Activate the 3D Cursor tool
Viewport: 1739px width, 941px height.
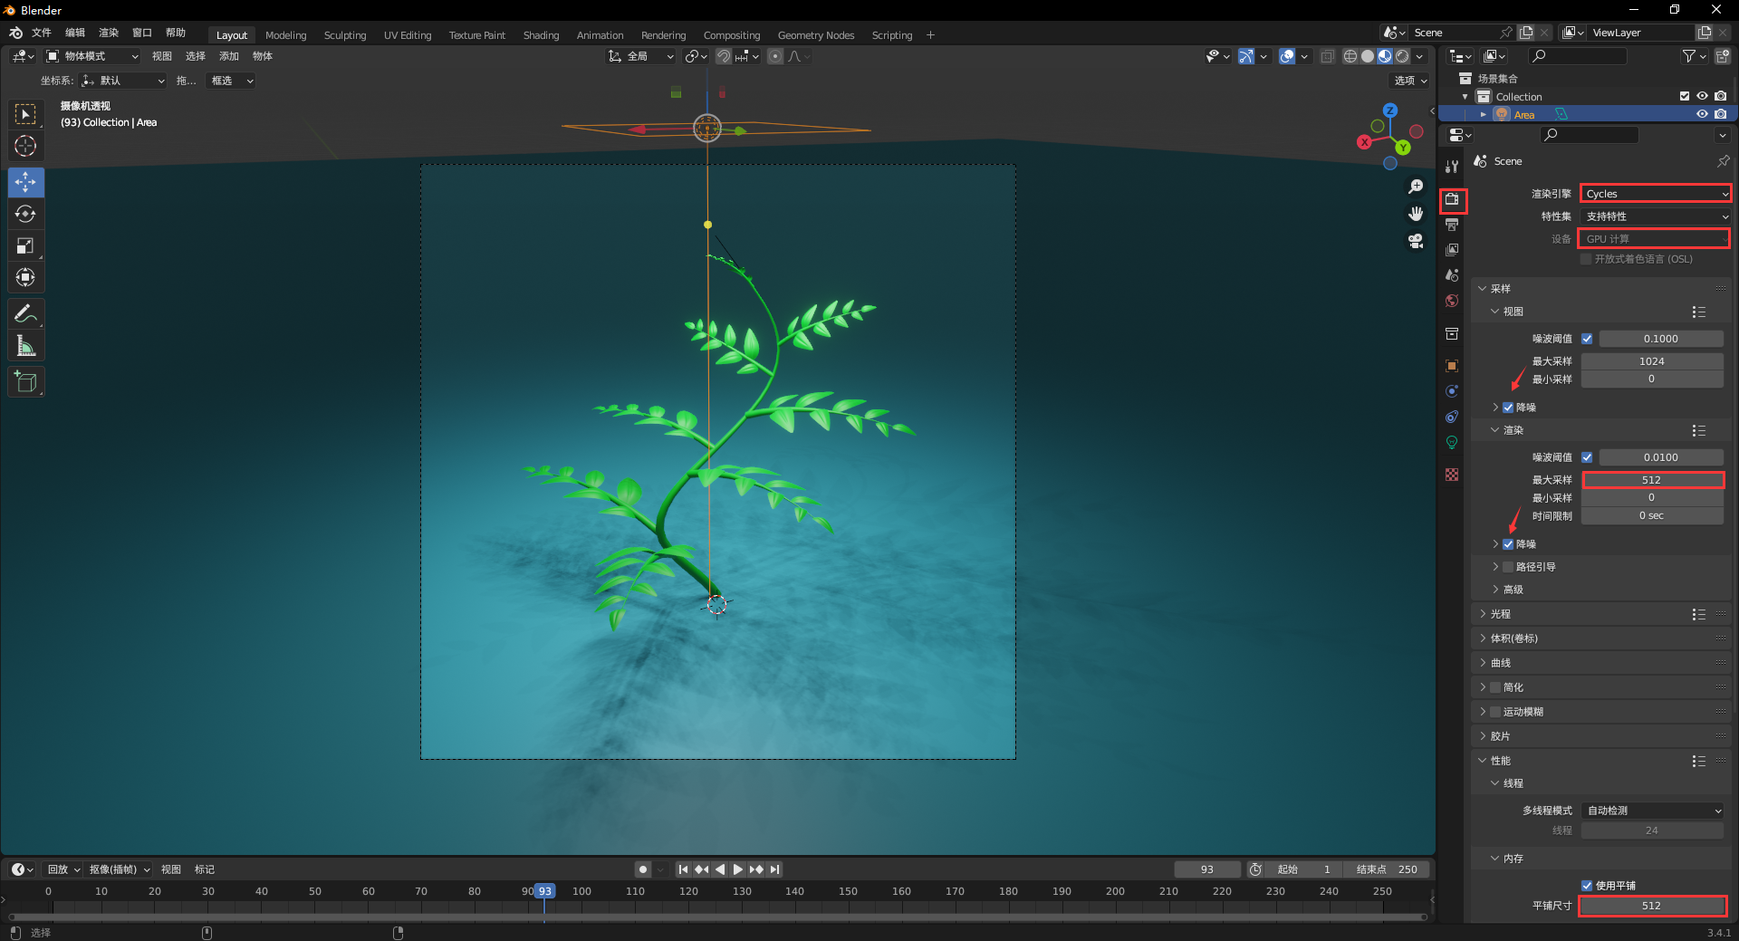point(25,146)
